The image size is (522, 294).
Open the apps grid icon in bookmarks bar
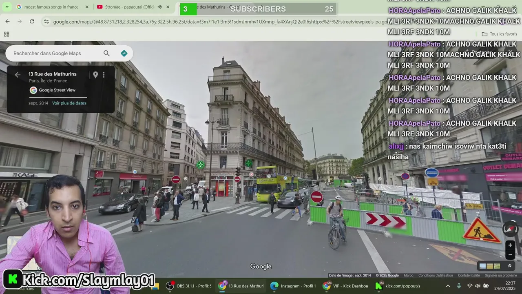tap(7, 34)
